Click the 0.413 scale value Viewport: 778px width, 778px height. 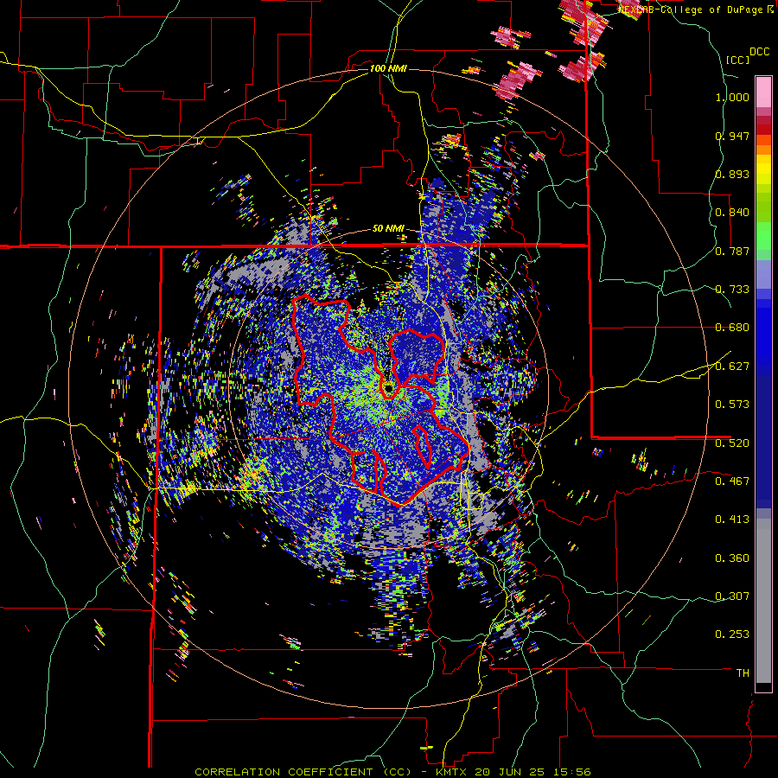coord(732,520)
